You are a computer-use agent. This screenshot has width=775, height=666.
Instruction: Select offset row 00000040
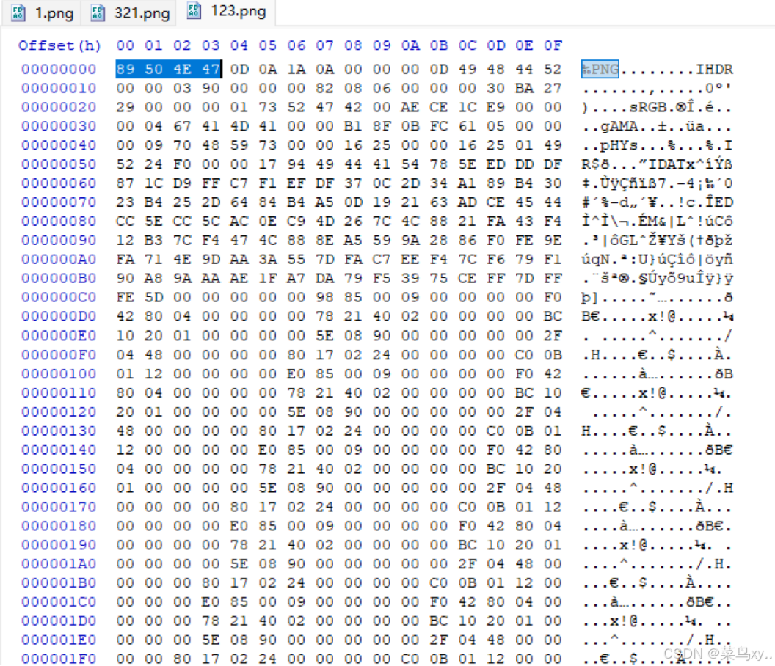tap(59, 145)
